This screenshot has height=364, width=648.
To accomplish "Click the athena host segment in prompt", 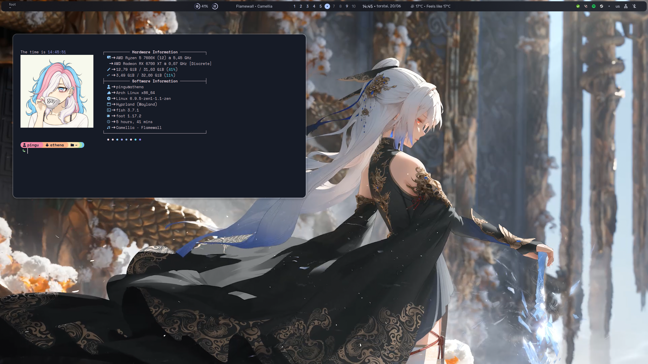I will (x=55, y=145).
